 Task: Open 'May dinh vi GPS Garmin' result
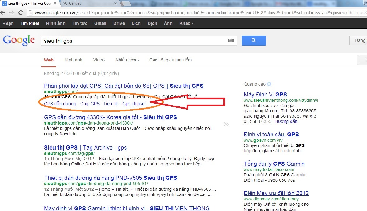[127, 208]
